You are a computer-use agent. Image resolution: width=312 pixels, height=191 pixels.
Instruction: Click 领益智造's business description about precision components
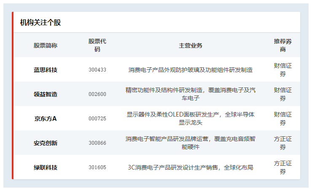[191, 94]
